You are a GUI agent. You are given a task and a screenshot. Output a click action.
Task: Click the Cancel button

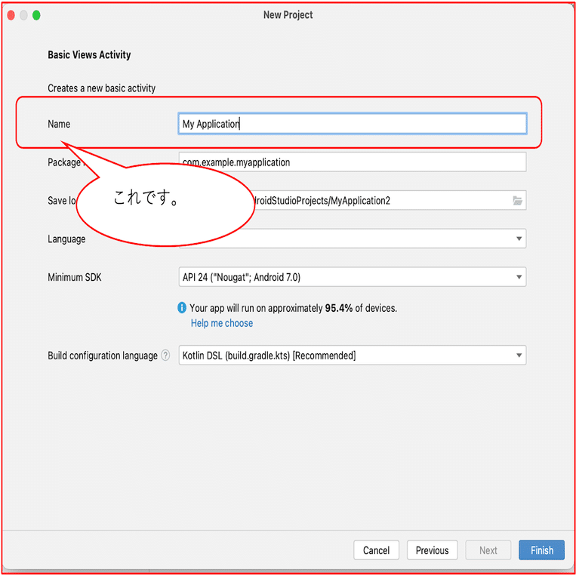point(376,550)
